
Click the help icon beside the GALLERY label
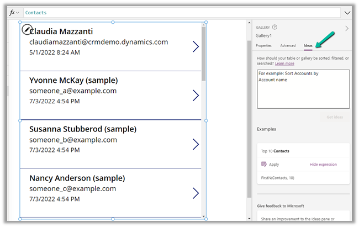(x=274, y=27)
